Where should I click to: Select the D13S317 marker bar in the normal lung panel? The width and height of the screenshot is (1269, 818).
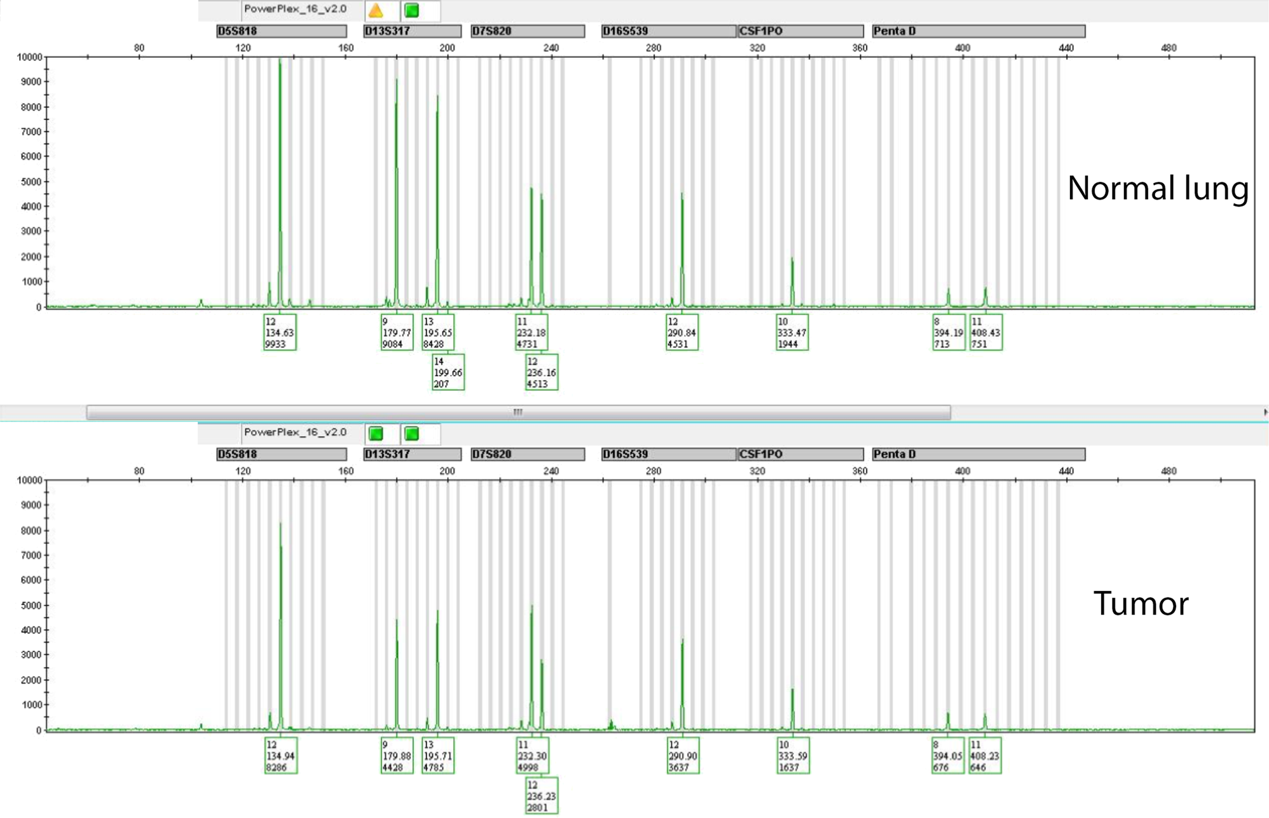pos(412,31)
